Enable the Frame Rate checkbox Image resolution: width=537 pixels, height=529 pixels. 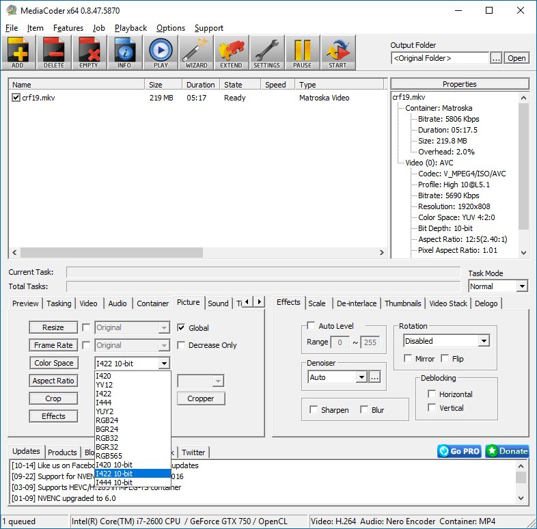point(86,345)
